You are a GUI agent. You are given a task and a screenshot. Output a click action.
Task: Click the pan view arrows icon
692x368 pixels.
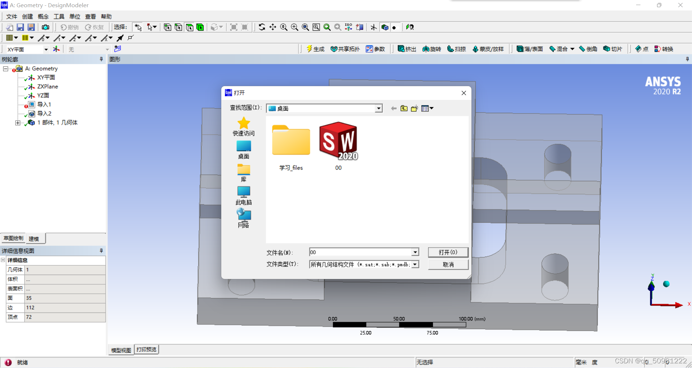point(273,27)
